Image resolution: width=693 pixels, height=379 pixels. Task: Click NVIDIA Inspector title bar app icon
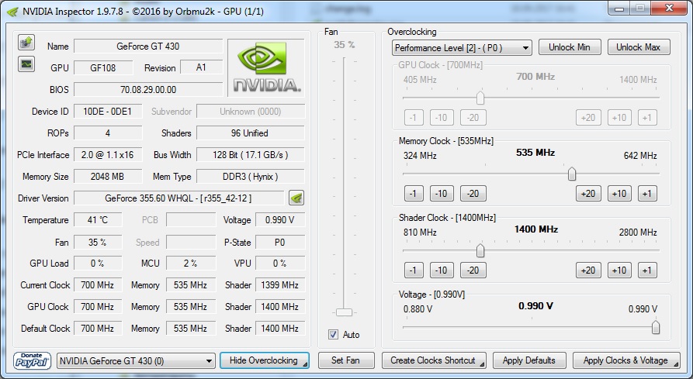12,11
